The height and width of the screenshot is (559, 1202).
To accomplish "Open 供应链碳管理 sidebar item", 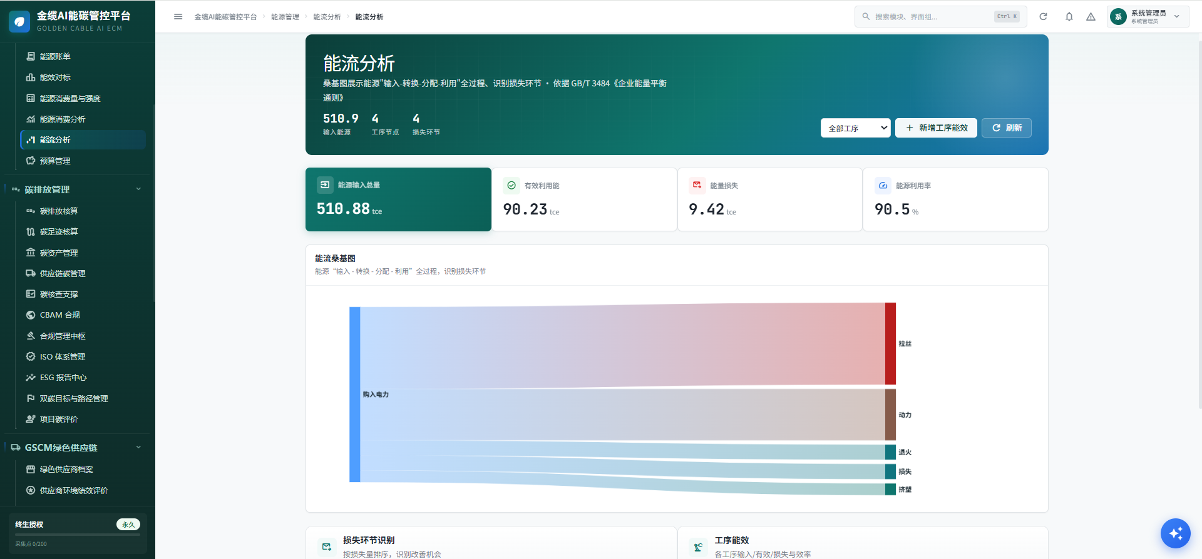I will pyautogui.click(x=83, y=273).
